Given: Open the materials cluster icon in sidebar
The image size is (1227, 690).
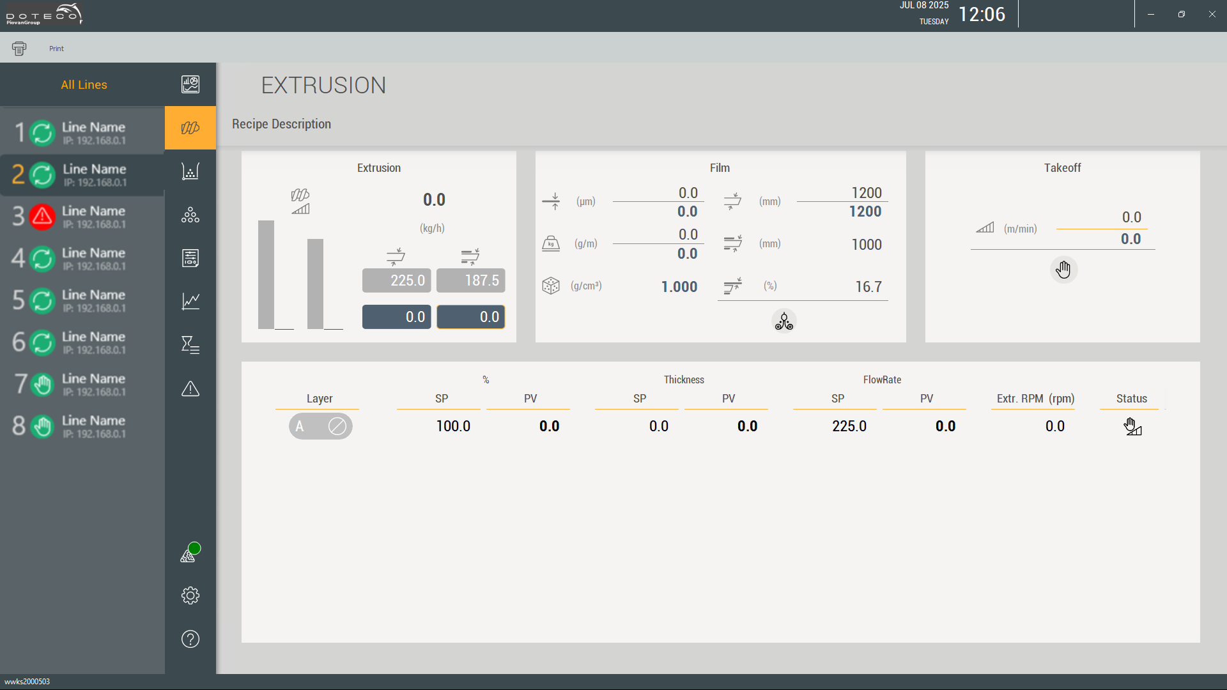Looking at the screenshot, I should pos(190,215).
